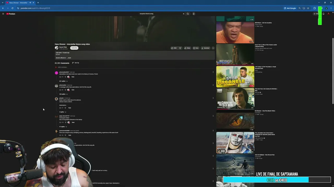The width and height of the screenshot is (334, 187).
Task: Open the Sort by comments dropdown
Action: (75, 63)
